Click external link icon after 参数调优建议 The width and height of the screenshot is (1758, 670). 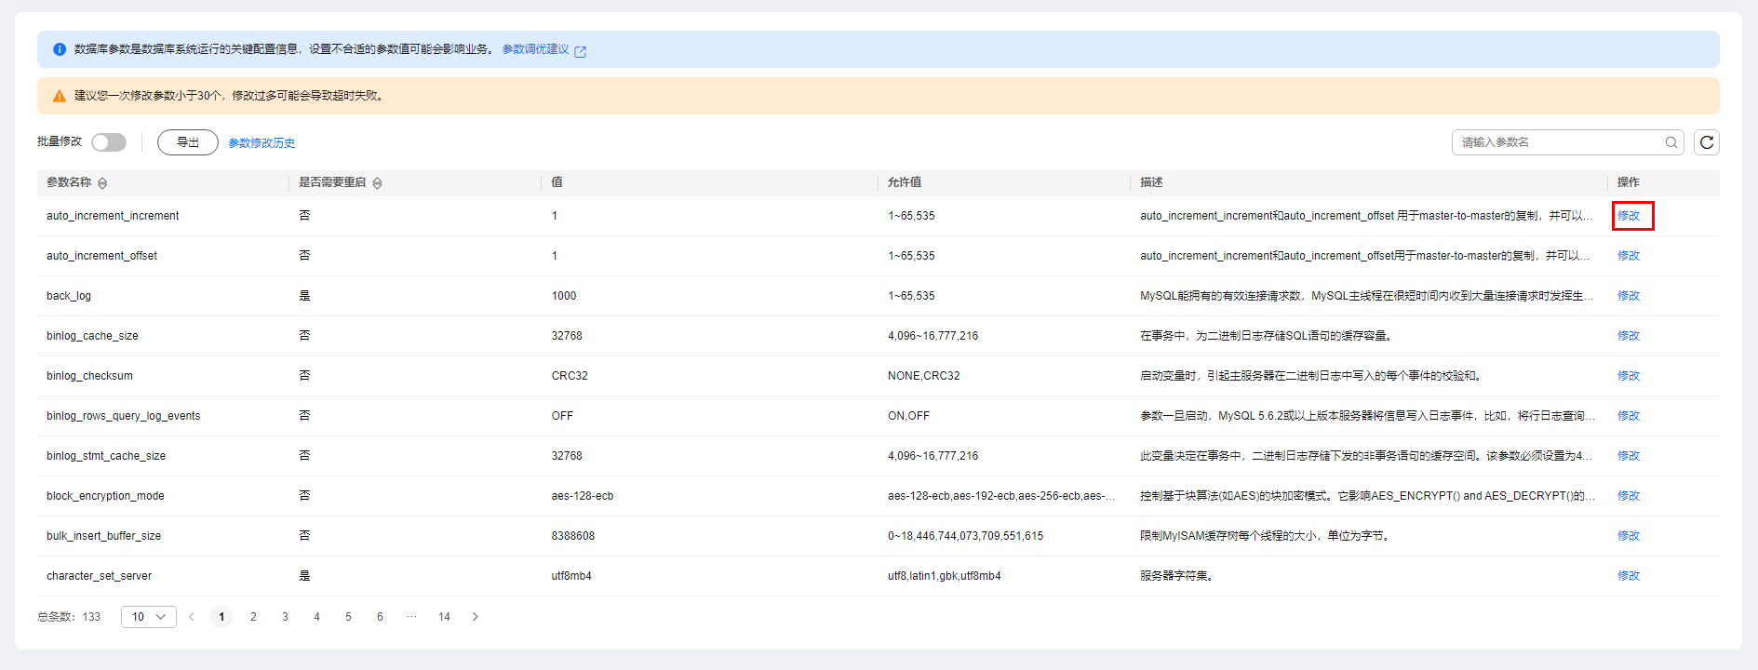(x=581, y=51)
